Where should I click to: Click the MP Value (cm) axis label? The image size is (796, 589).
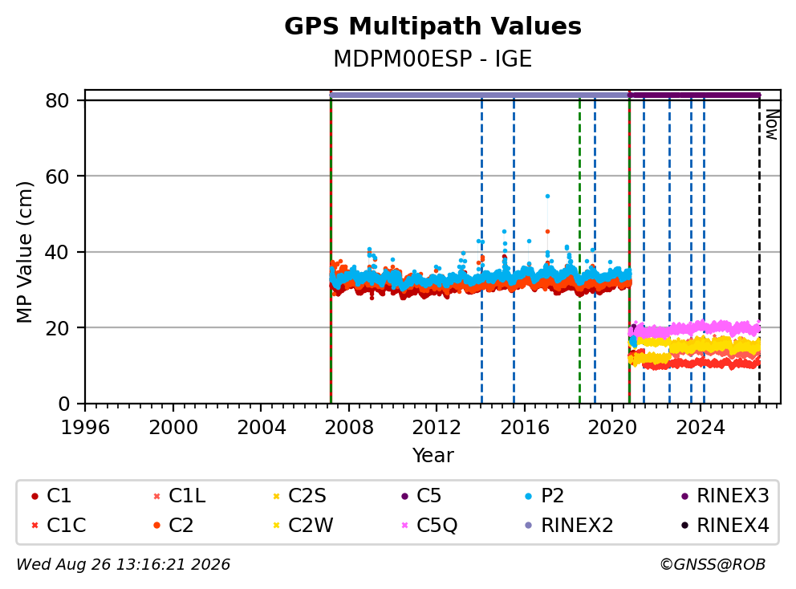tap(24, 252)
